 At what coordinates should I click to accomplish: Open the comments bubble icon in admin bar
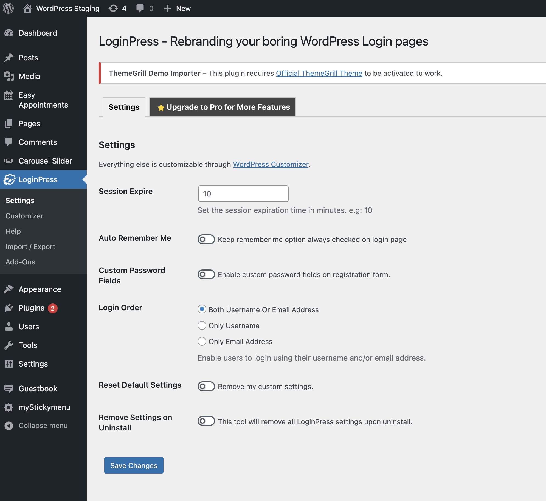(x=140, y=9)
